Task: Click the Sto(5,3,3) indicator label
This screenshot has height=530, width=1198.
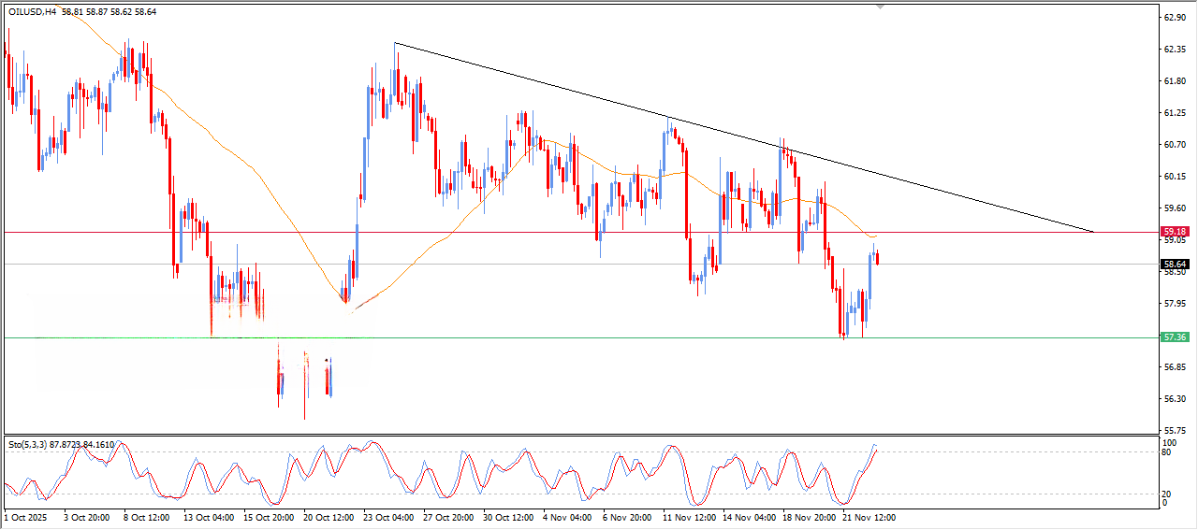Action: (28, 444)
